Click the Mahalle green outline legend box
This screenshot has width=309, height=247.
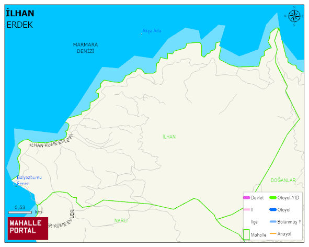246,234
